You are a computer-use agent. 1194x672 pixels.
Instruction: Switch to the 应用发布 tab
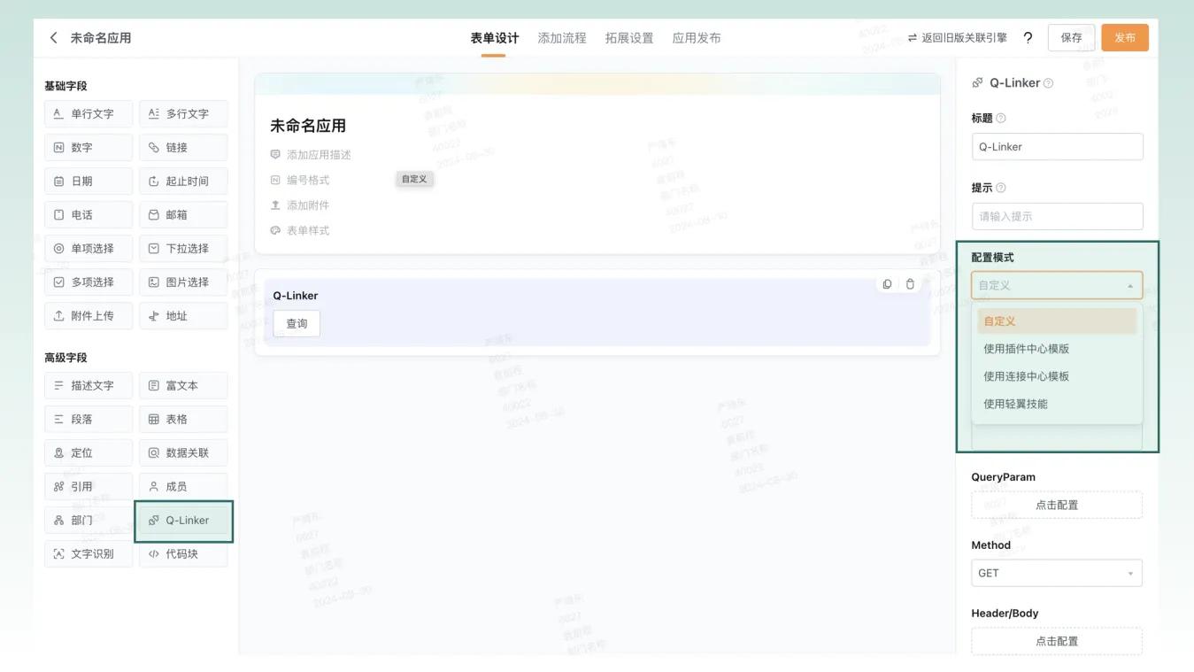click(697, 38)
